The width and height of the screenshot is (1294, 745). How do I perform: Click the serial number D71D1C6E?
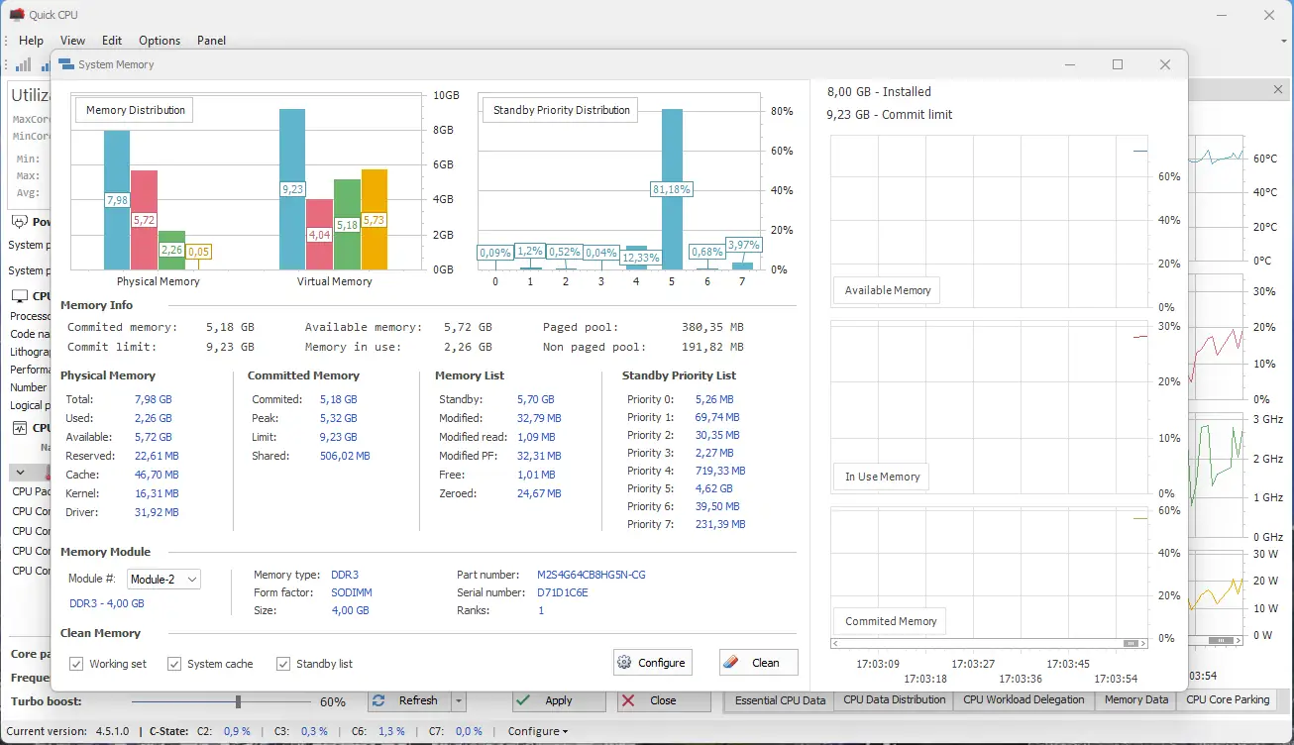click(x=563, y=592)
